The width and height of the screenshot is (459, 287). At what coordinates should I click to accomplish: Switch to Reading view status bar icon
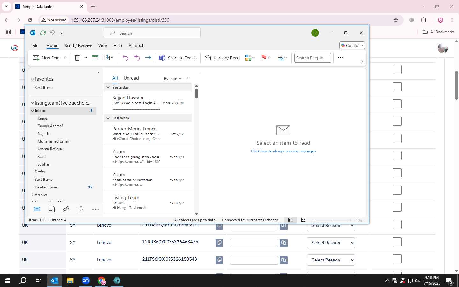point(303,220)
